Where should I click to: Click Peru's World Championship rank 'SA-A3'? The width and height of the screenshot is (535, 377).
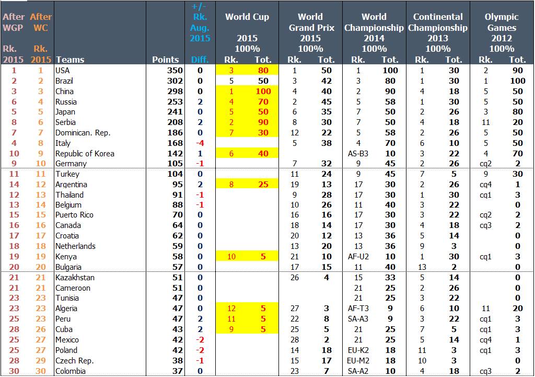358,319
